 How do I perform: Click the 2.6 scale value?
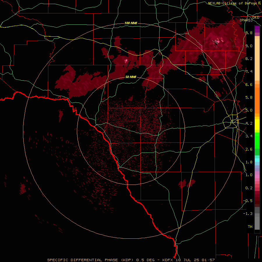(x=249, y=149)
